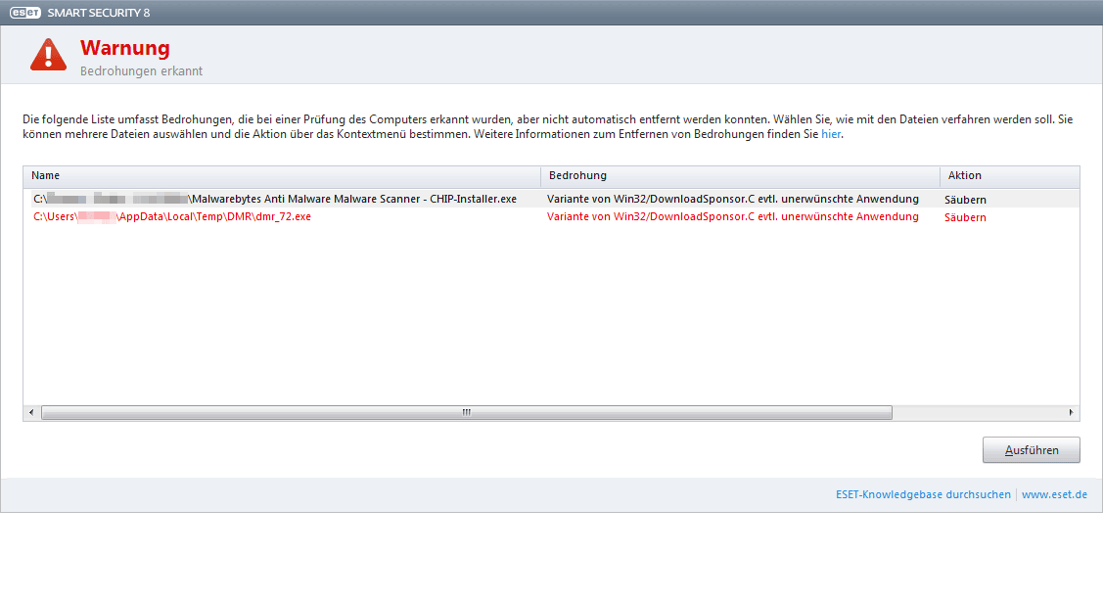The image size is (1103, 601).
Task: Click the horizontal scrollbar left arrow
Action: tap(31, 413)
